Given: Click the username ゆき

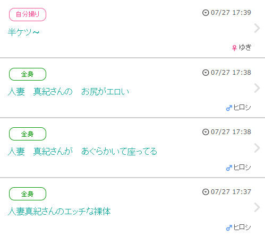Looking at the screenshot, I should pyautogui.click(x=245, y=47).
